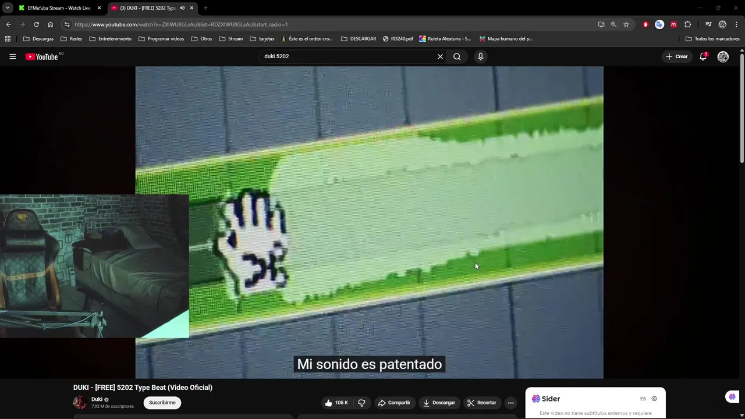
Task: Open Ruleta Aleatoria bookmark
Action: click(x=445, y=39)
